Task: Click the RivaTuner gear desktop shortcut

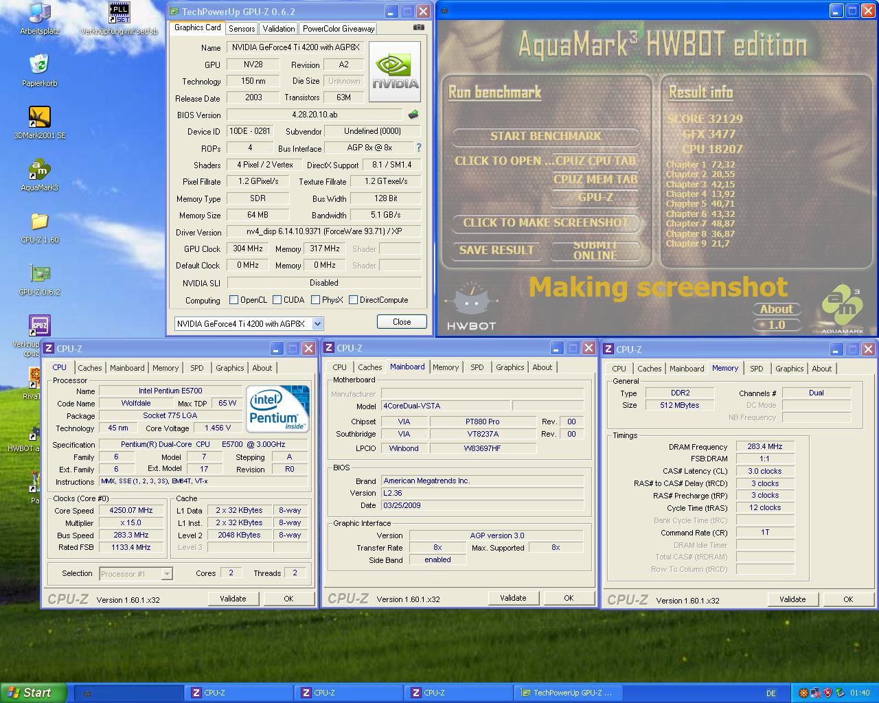Action: pos(34,378)
